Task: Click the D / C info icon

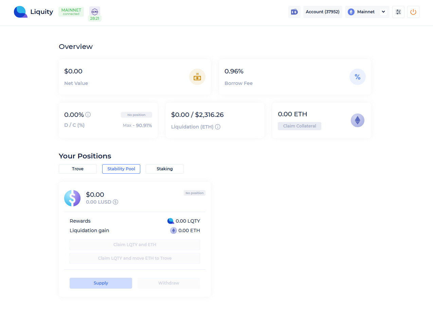Action: (88, 115)
